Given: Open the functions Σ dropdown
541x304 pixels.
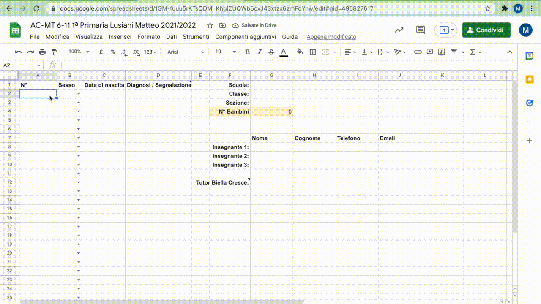Looking at the screenshot, I should [x=475, y=52].
